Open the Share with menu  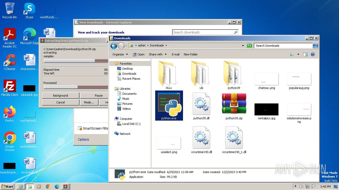pos(158,54)
